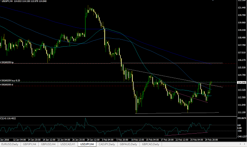This screenshot has height=147, width=247.
Task: Click the 17 Feb 20:00 time label
Action: tap(167, 140)
